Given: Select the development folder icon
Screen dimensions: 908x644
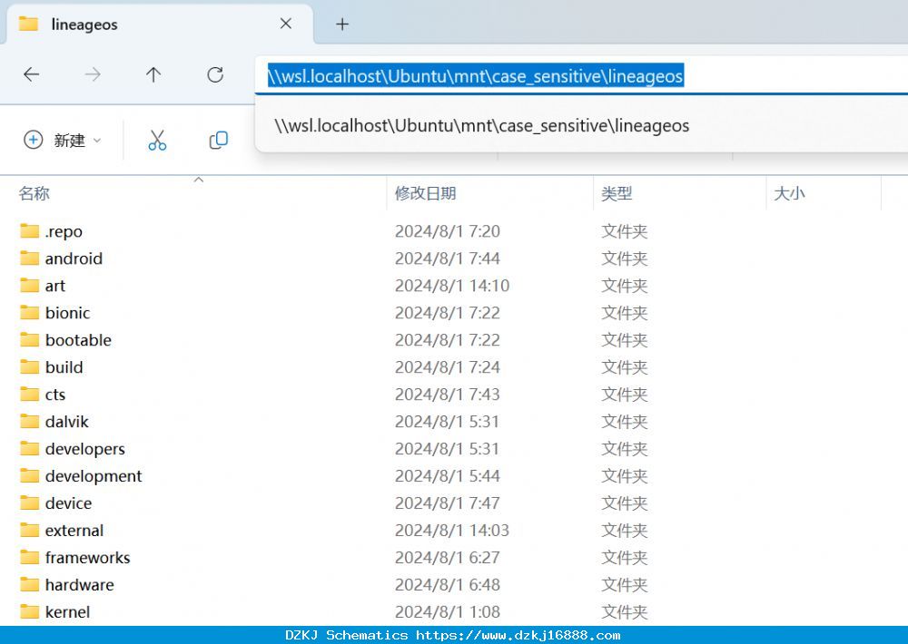Looking at the screenshot, I should (x=29, y=475).
